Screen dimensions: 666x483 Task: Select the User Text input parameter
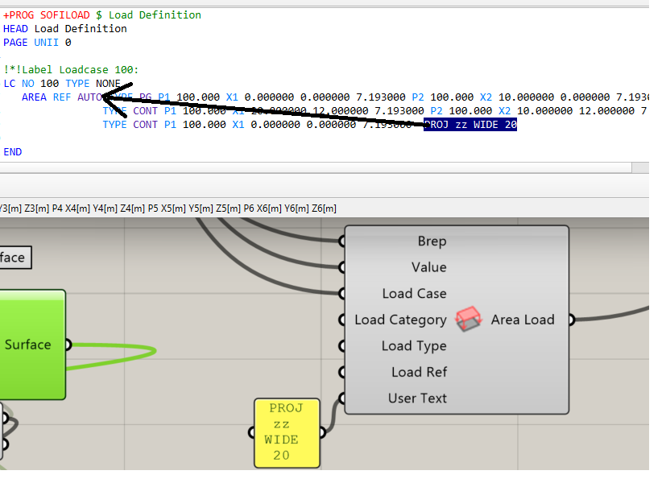pos(417,398)
